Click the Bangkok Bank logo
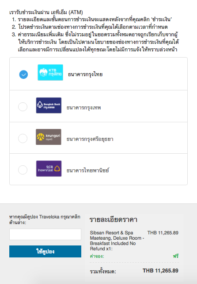 click(49, 105)
